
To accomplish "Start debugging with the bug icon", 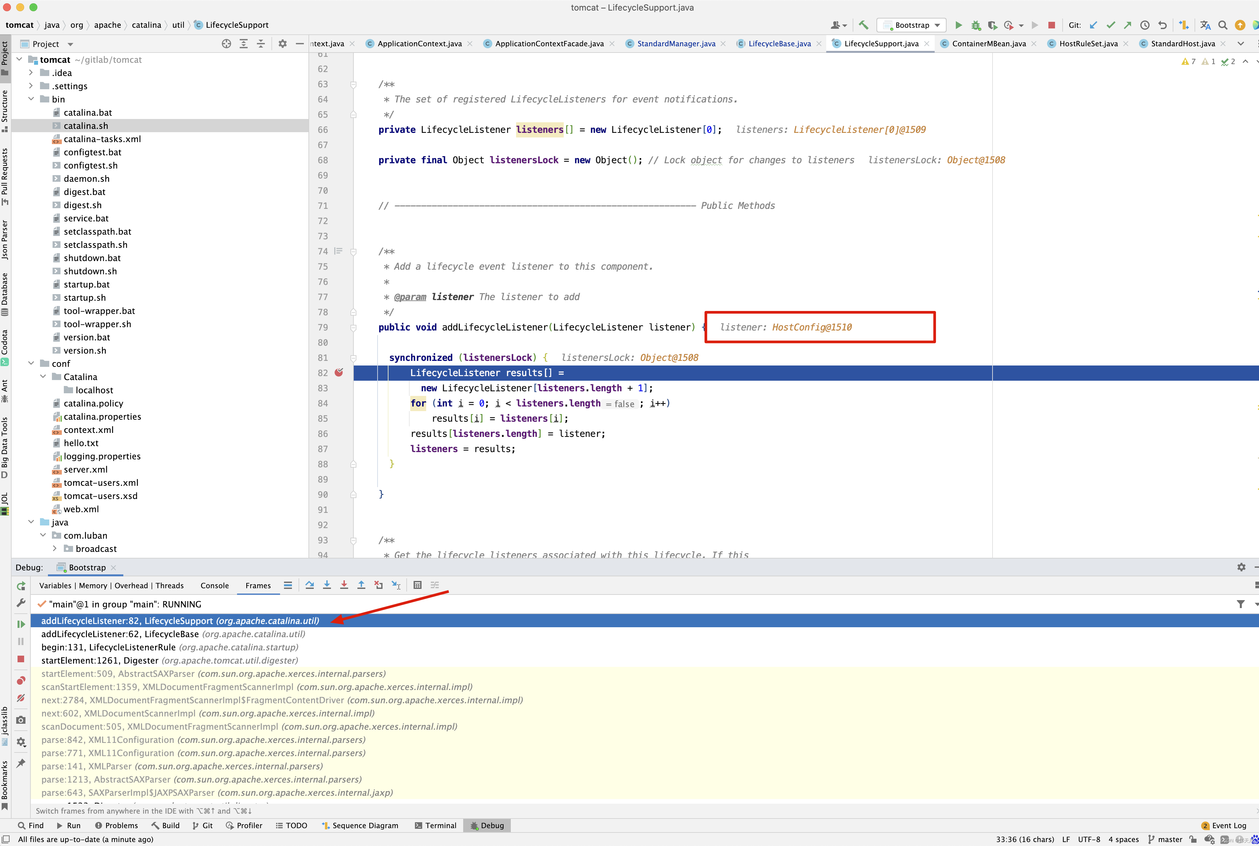I will (976, 25).
